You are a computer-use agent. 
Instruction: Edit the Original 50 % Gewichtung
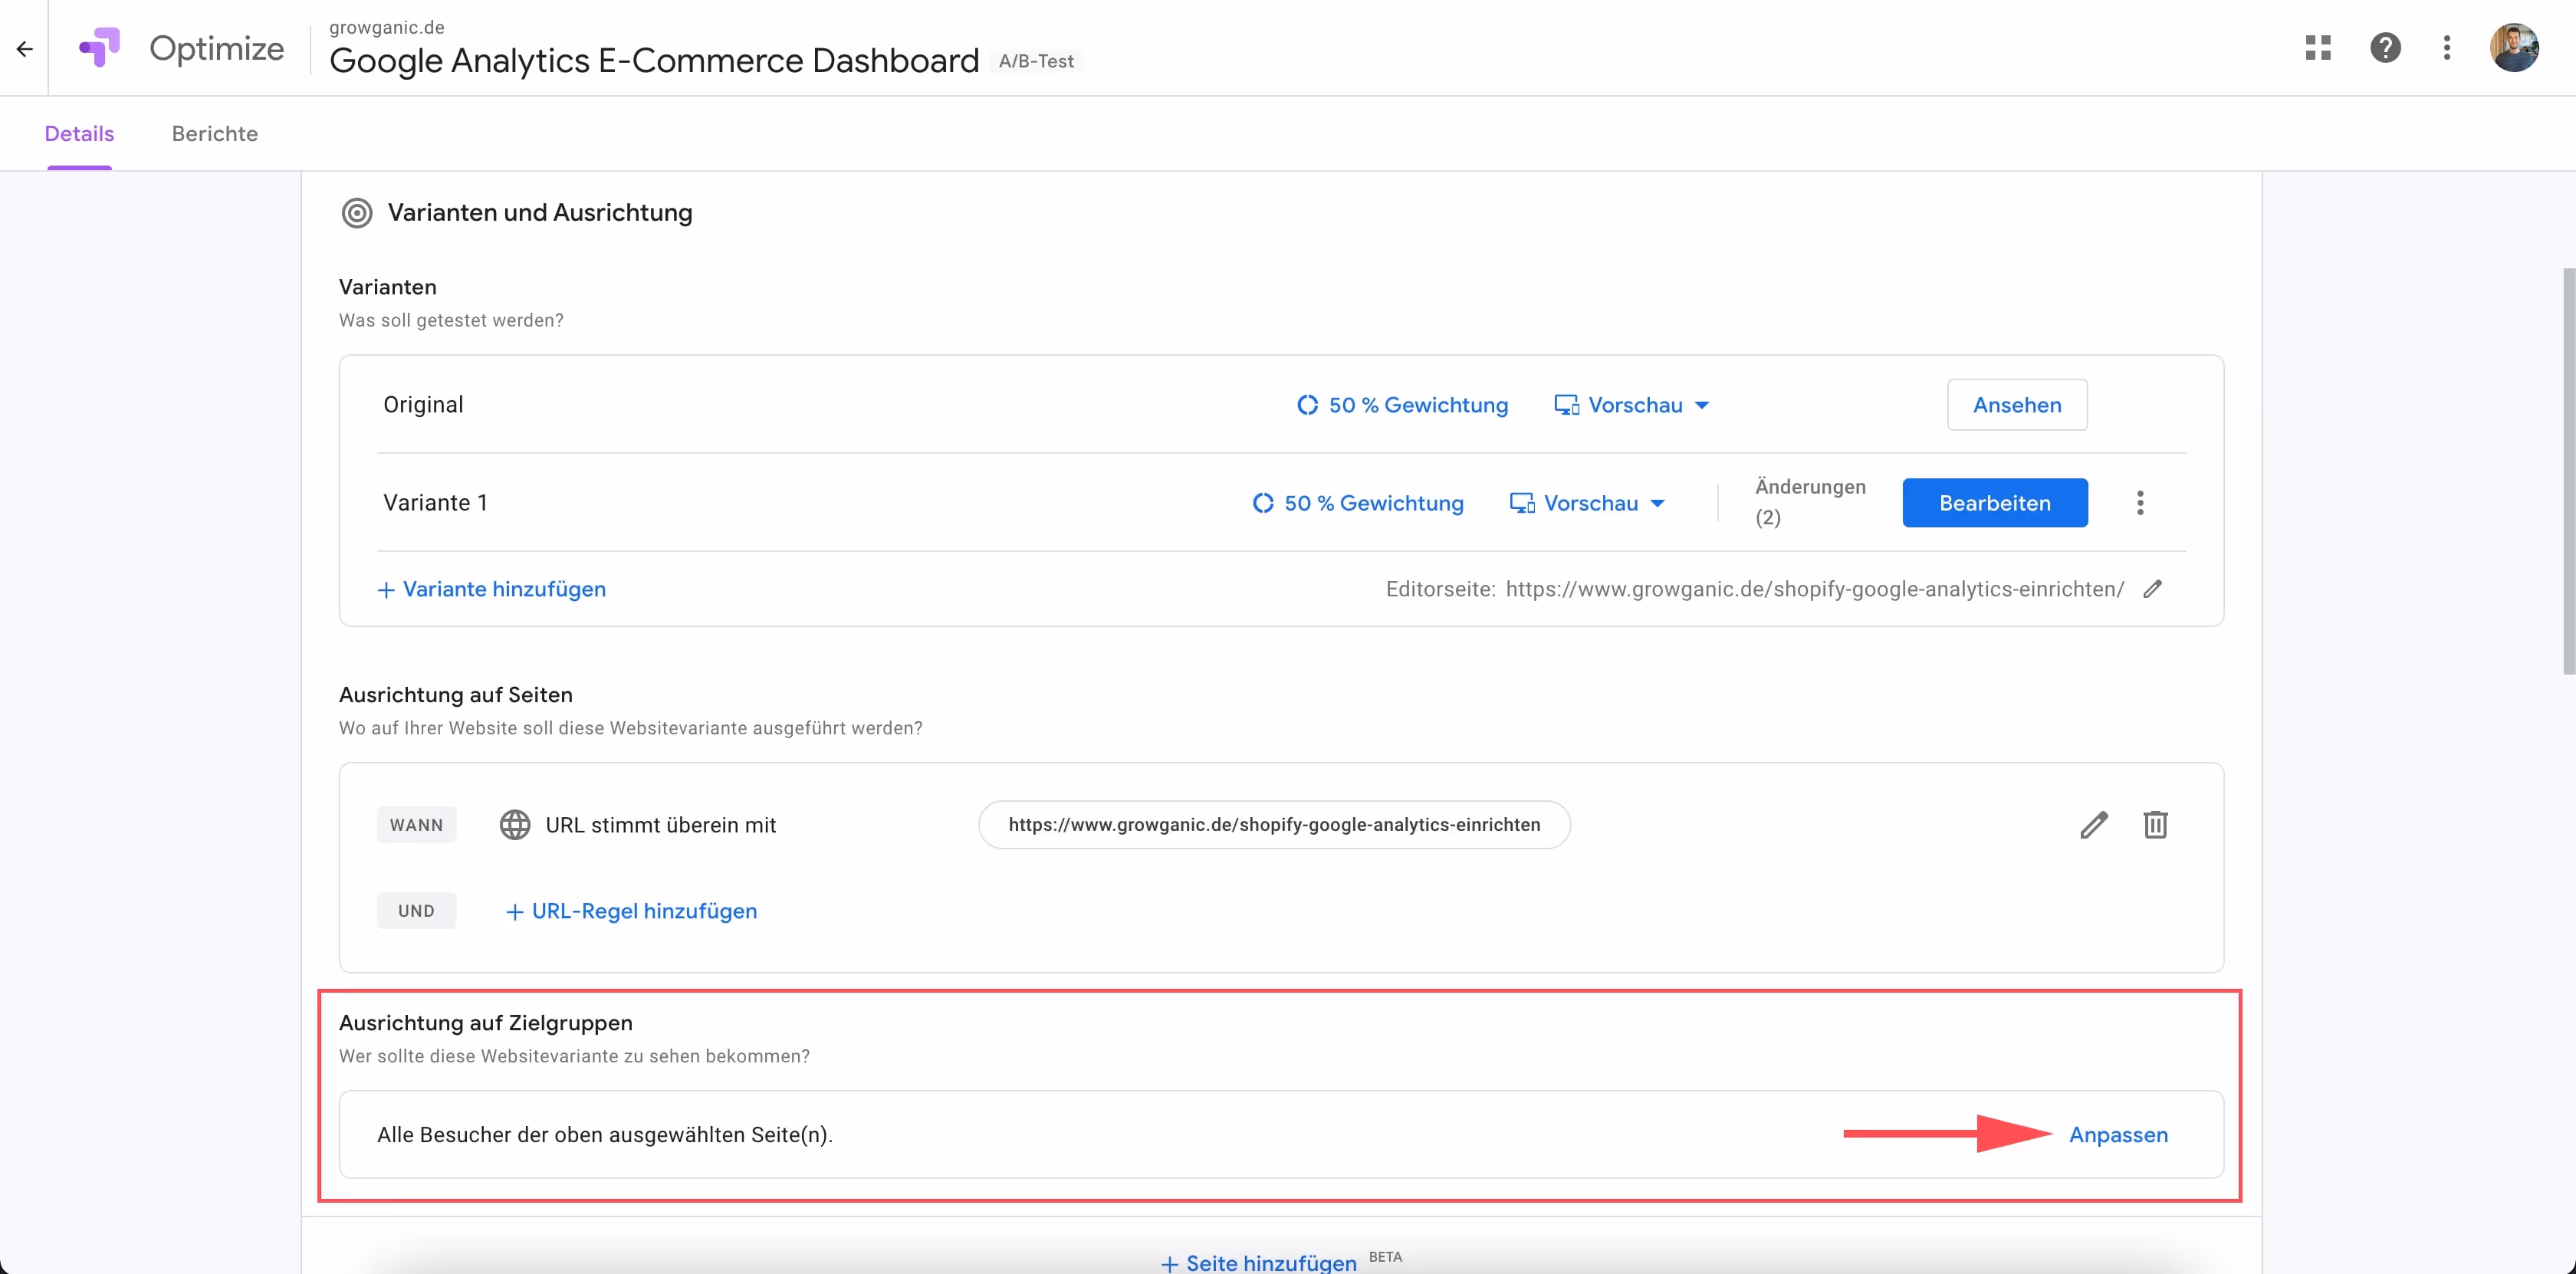point(1402,405)
